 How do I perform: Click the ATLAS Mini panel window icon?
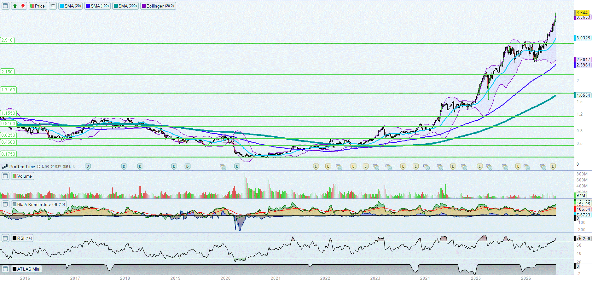click(x=5, y=269)
